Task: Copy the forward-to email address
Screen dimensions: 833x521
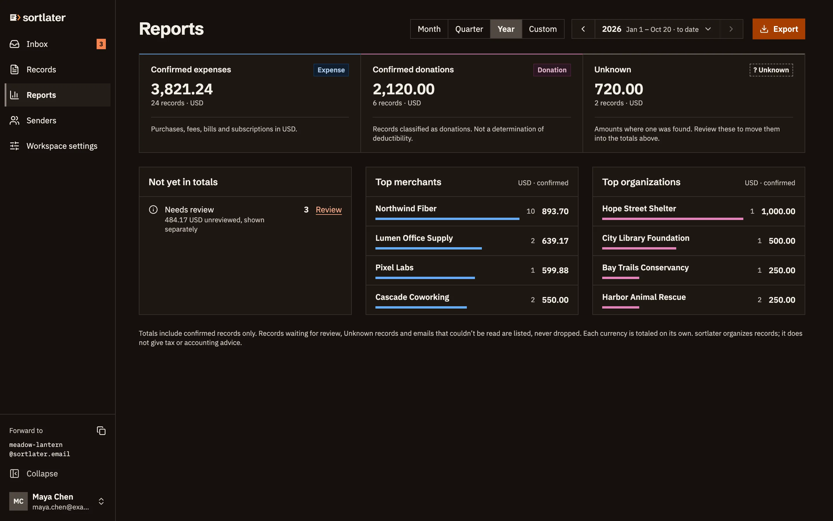Action: (101, 431)
